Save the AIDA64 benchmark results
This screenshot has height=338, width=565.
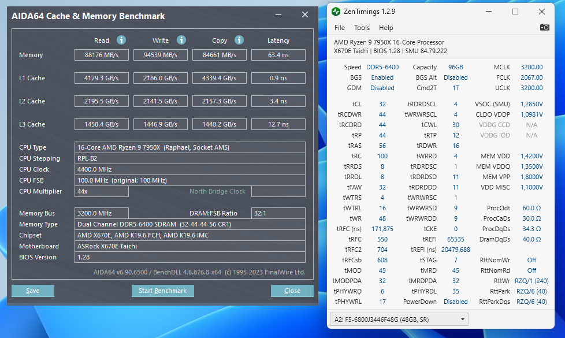coord(33,291)
